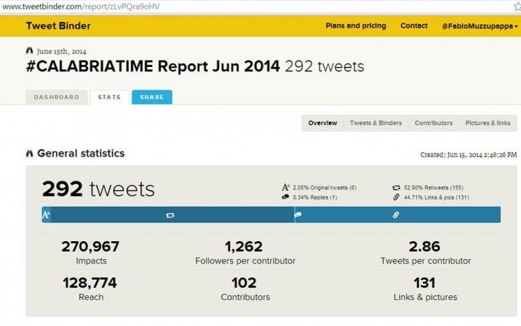Click the retweet icon inside the blue bar

point(170,215)
